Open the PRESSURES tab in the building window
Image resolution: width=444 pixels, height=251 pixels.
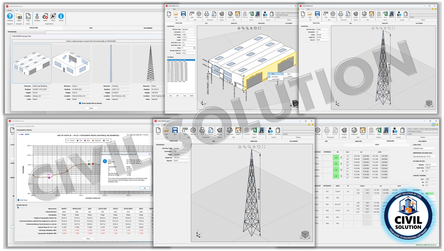click(x=261, y=23)
